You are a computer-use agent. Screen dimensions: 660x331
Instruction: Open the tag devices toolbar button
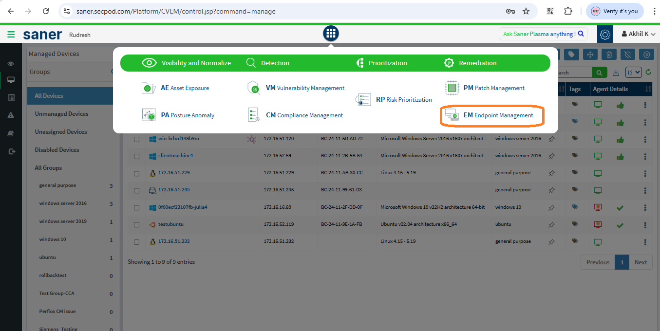(x=571, y=55)
